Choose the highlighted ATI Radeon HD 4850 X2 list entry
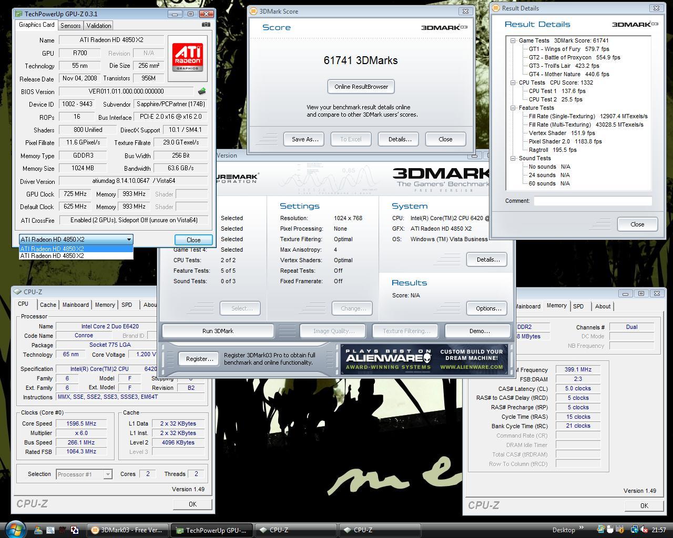Viewport: 673px width, 538px height. [76, 249]
